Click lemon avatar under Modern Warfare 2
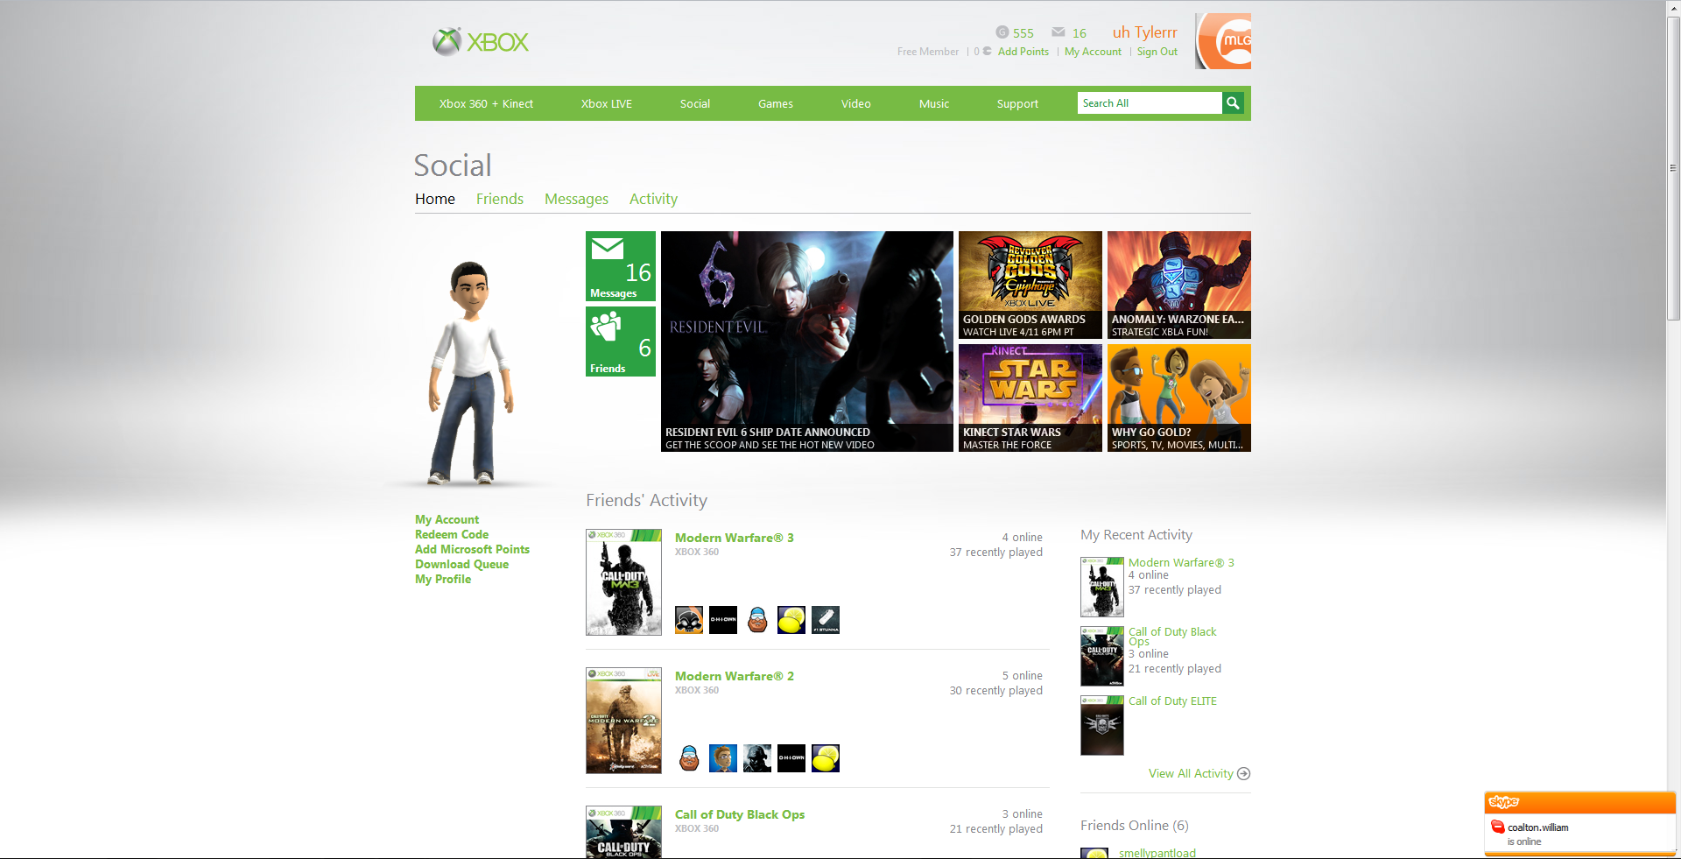The width and height of the screenshot is (1681, 859). [x=826, y=758]
